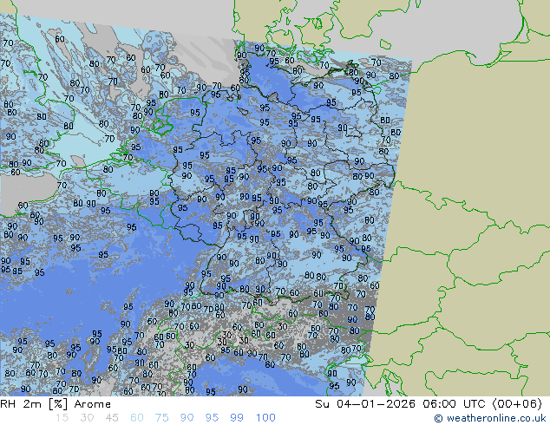550x425 pixels.
Task: Click the '06:00 UTC' time text
Action: tap(454, 404)
